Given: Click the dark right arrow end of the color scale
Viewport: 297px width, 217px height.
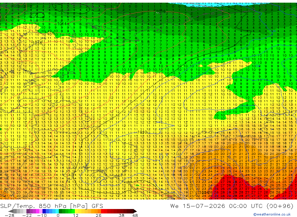Looking at the screenshot, I should 135,211.
